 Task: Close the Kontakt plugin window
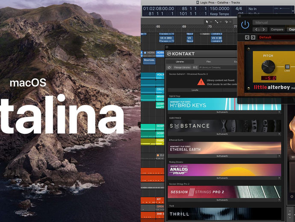(x=167, y=47)
